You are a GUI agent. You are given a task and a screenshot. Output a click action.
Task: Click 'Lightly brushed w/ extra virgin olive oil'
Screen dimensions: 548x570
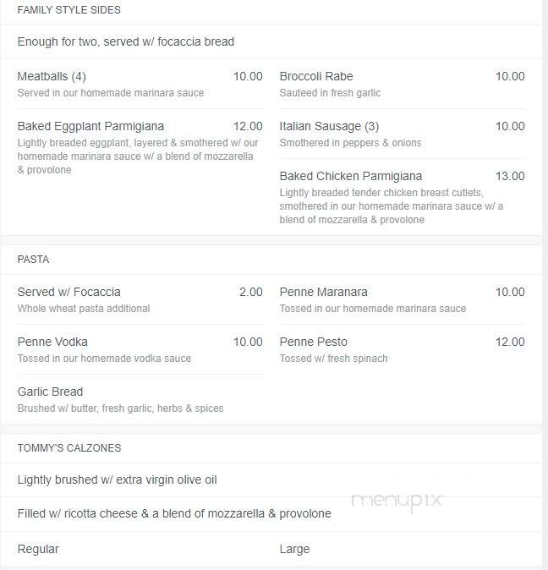[x=117, y=480]
